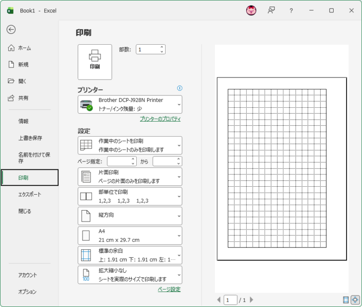Click the ホーム house icon
This screenshot has height=307, width=362.
click(x=11, y=48)
